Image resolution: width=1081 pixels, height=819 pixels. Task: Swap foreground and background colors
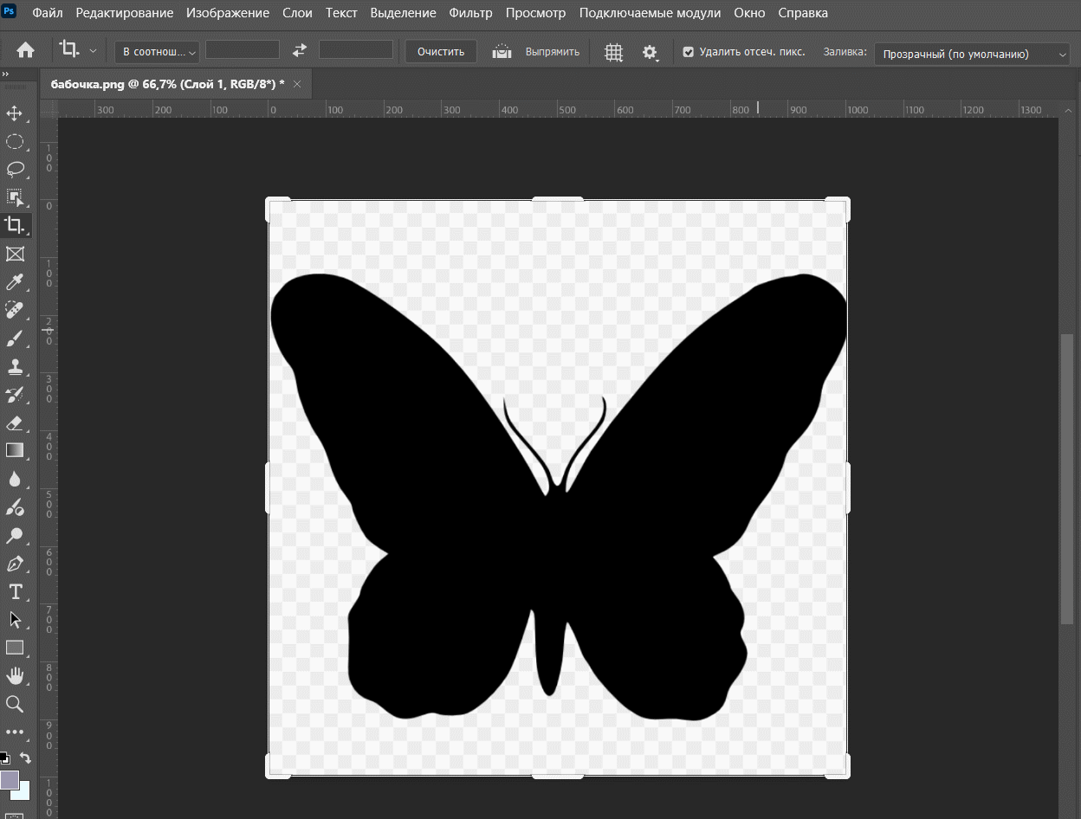26,758
